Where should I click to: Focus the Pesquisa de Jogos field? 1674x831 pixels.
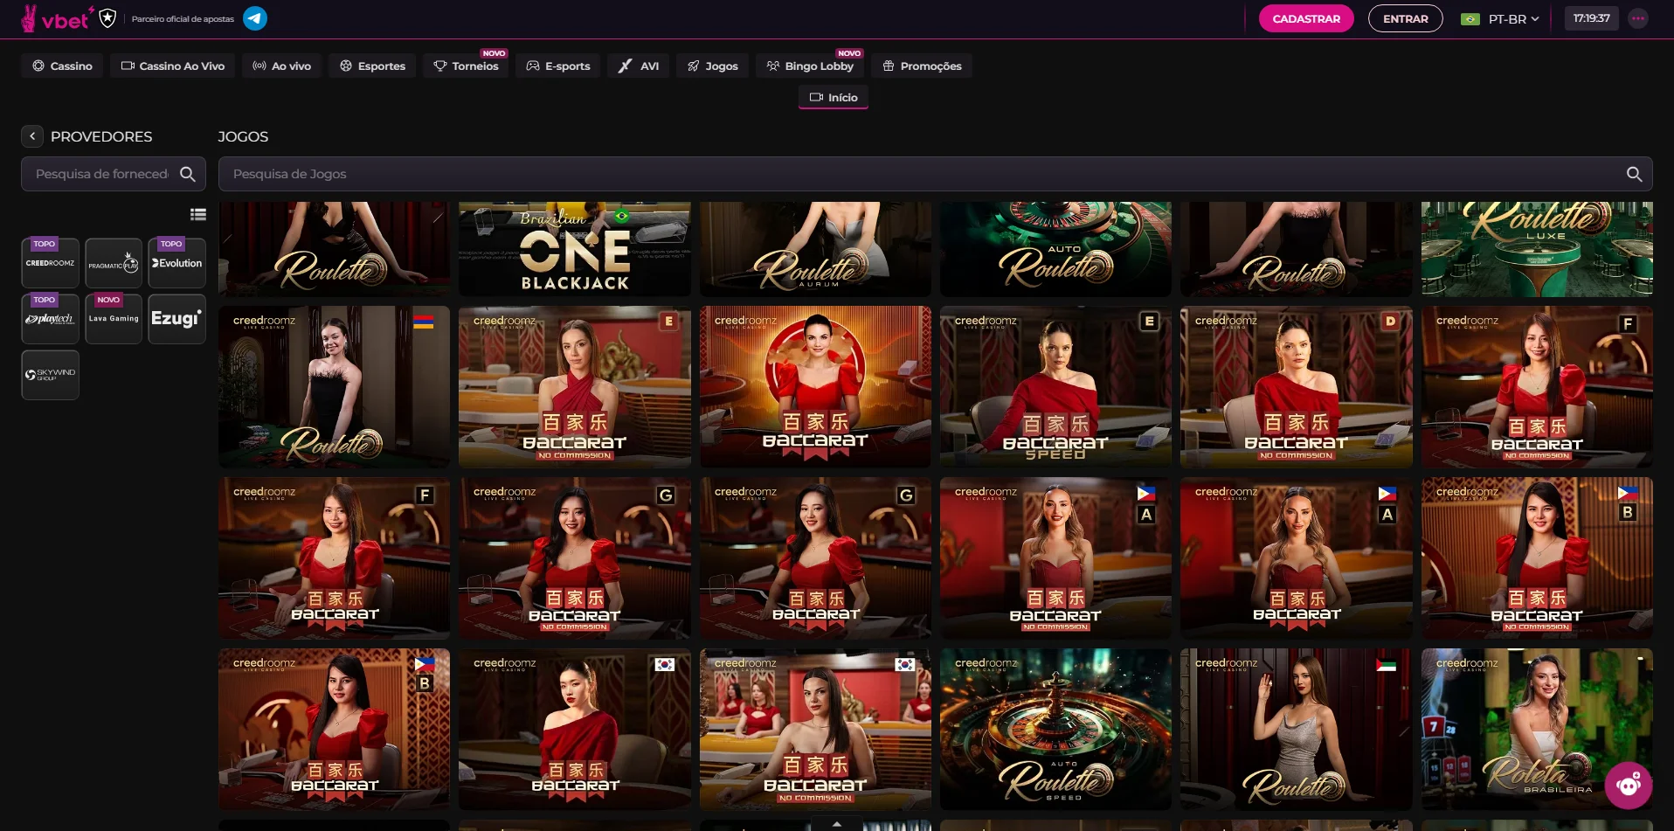click(935, 174)
